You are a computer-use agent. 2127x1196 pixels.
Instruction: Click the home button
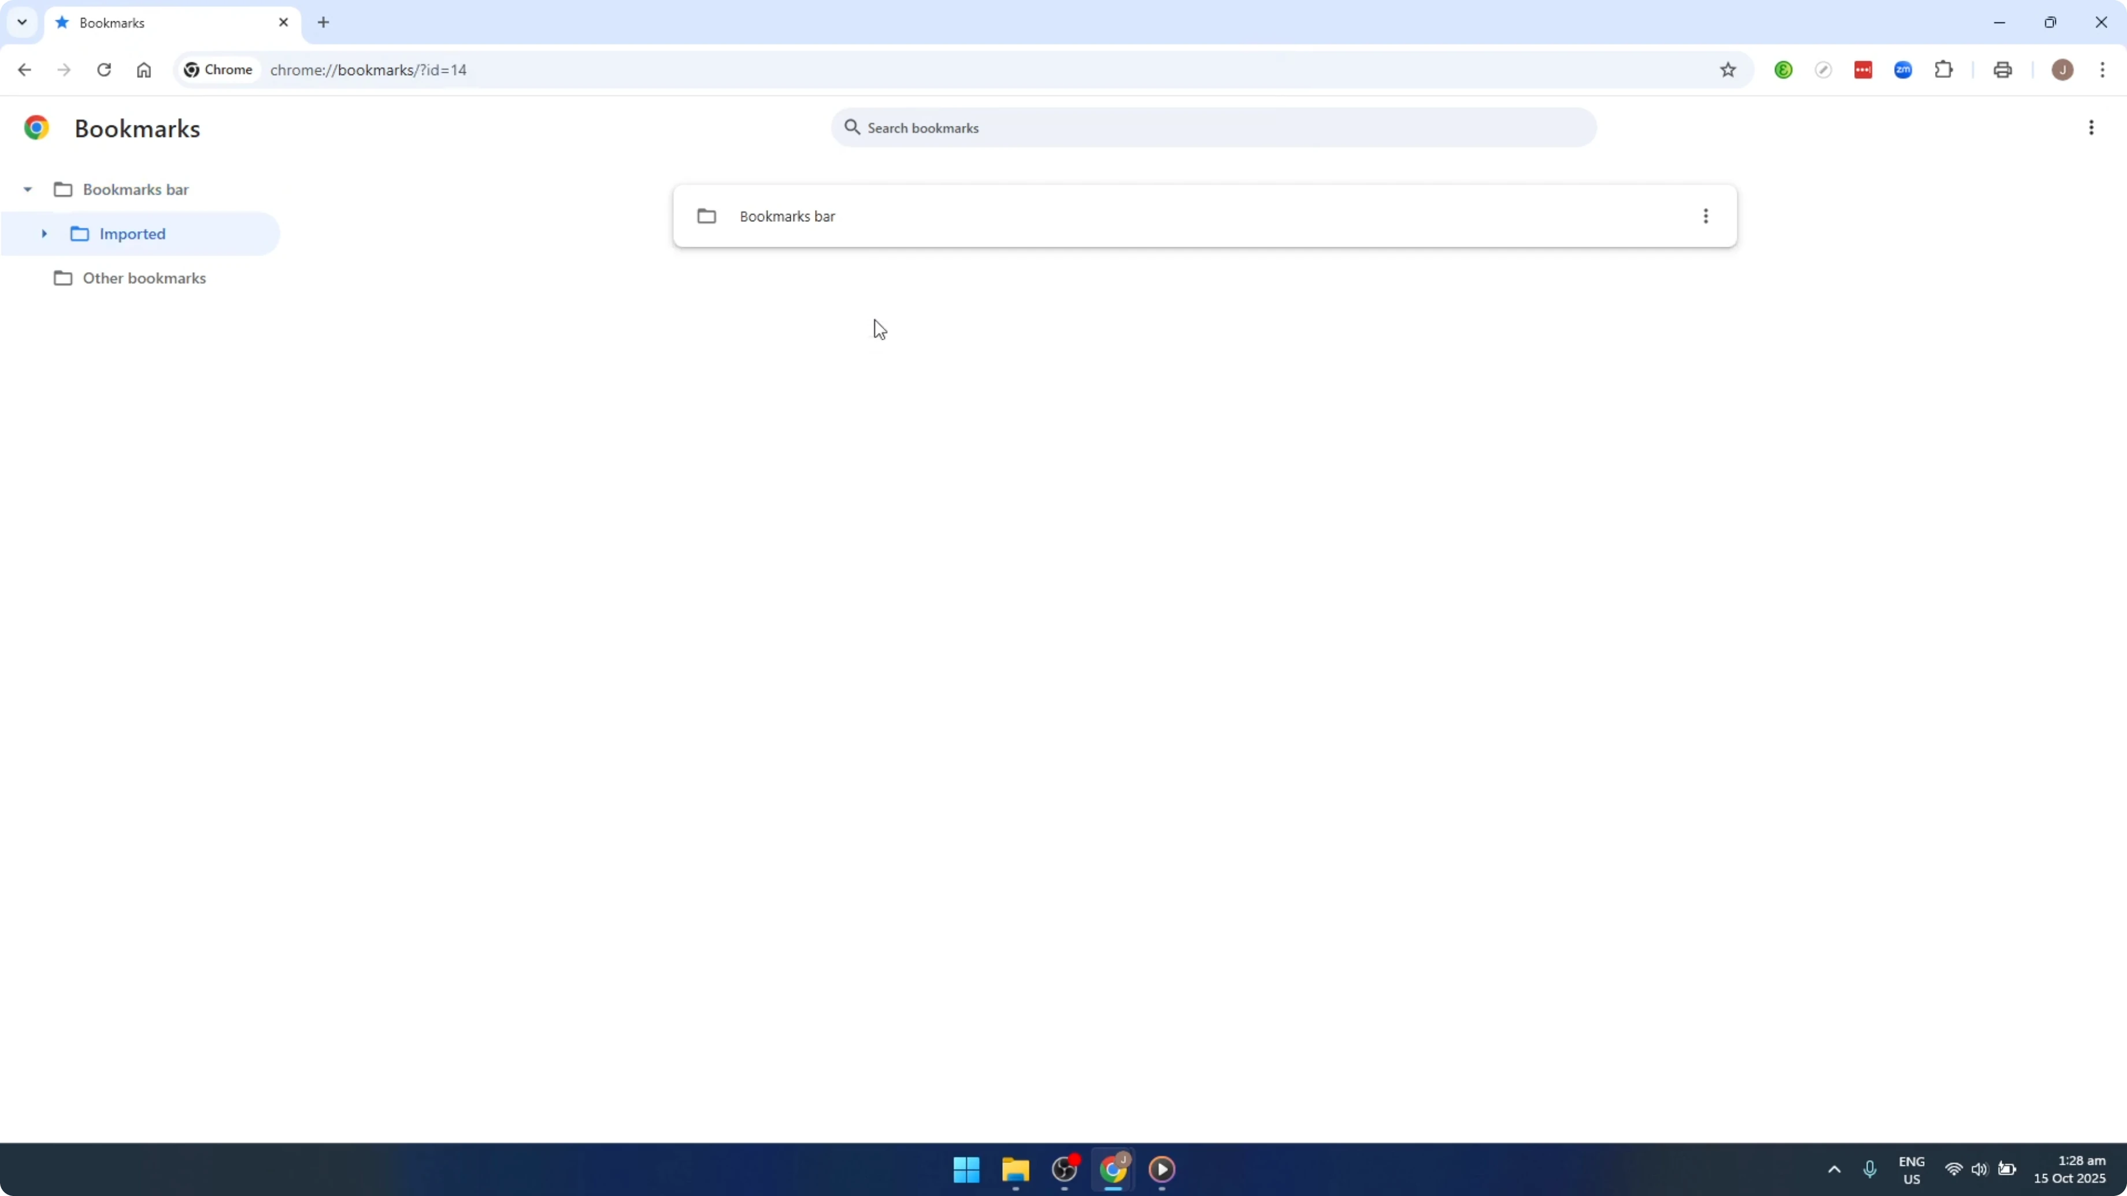(144, 69)
